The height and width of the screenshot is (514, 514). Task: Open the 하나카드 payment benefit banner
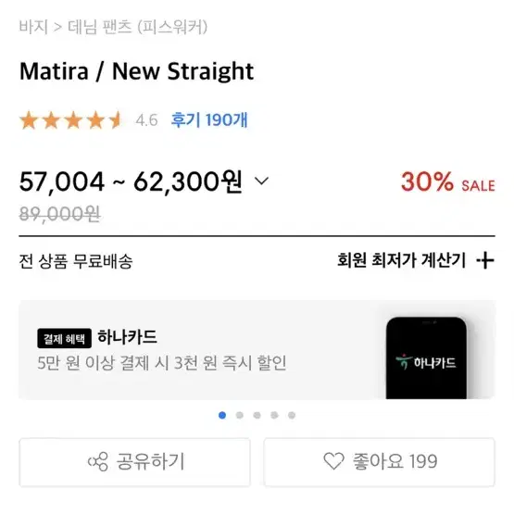[x=257, y=350]
